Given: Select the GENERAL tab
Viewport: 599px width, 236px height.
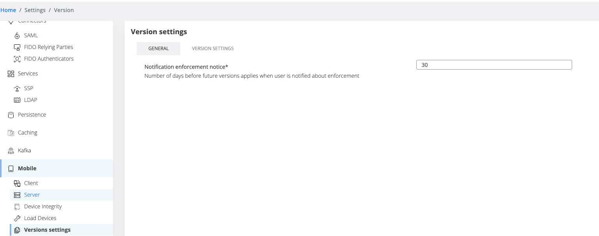Looking at the screenshot, I should coord(159,49).
